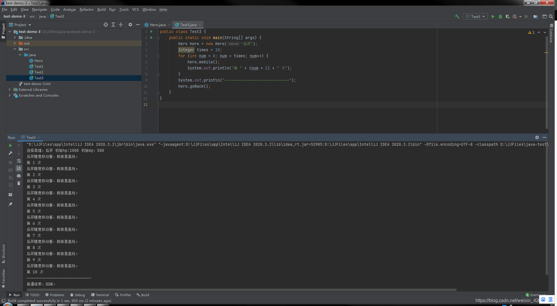Image resolution: width=557 pixels, height=306 pixels.
Task: Open the Build tool window
Action: 143,295
